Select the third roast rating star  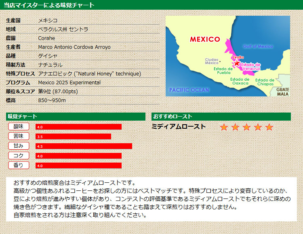pyautogui.click(x=246, y=127)
